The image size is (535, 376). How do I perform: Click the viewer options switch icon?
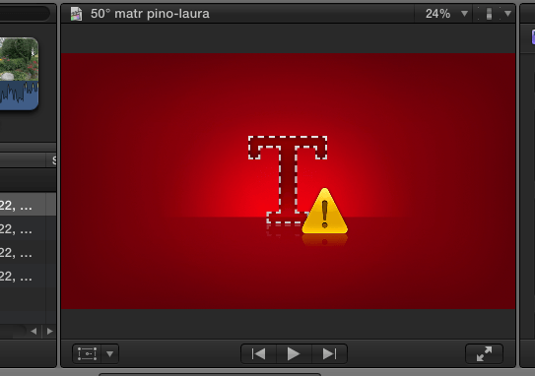click(x=489, y=14)
